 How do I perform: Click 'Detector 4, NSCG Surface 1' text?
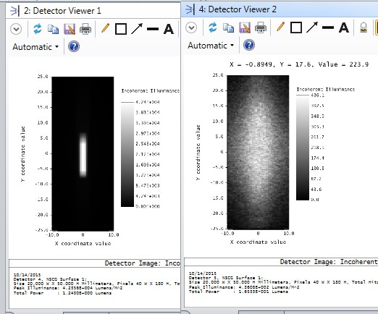(50, 279)
